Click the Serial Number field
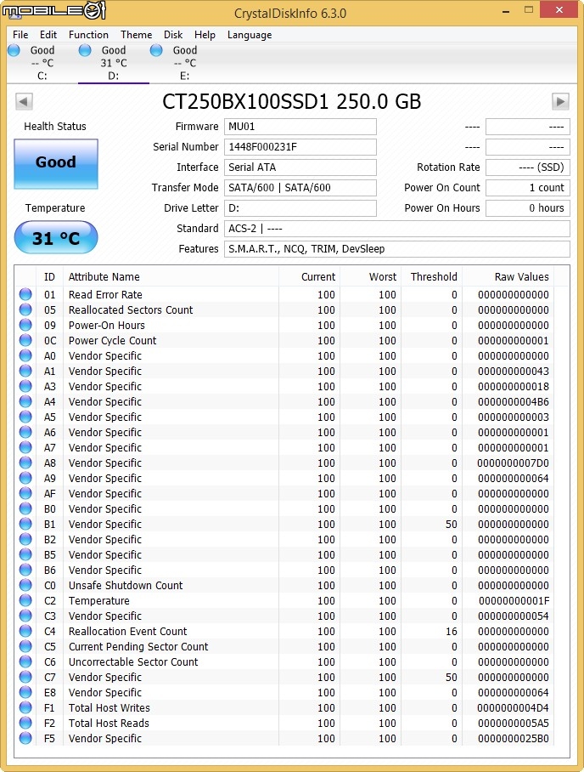The width and height of the screenshot is (584, 772). click(x=300, y=147)
